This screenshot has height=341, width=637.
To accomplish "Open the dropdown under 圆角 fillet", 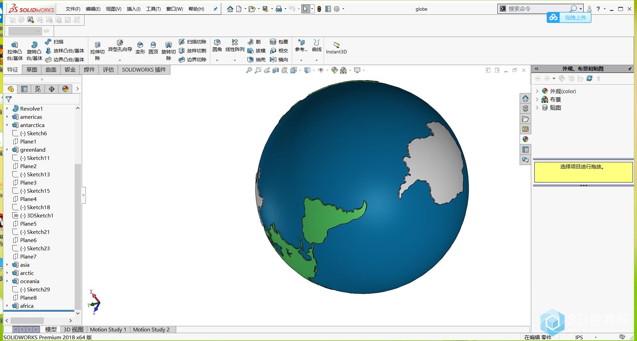I will click(x=217, y=60).
